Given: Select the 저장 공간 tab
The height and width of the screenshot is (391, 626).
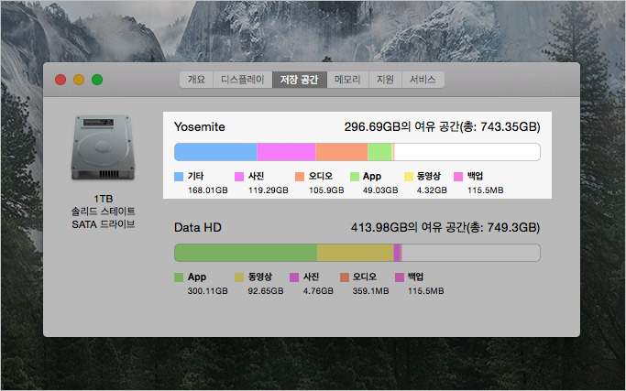Looking at the screenshot, I should click(x=300, y=80).
